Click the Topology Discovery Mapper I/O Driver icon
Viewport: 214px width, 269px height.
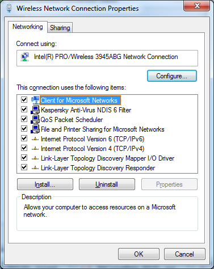(x=35, y=158)
